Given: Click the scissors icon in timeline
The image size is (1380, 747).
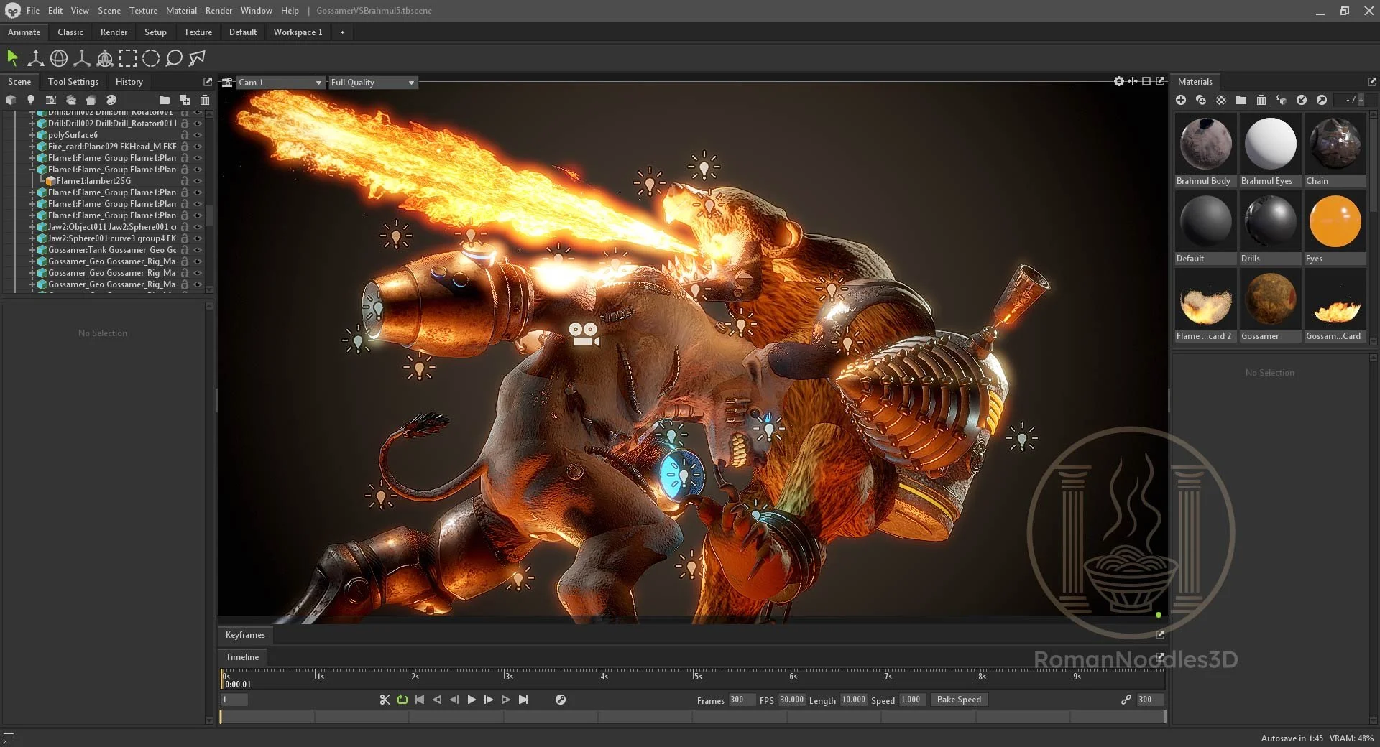Looking at the screenshot, I should 385,700.
